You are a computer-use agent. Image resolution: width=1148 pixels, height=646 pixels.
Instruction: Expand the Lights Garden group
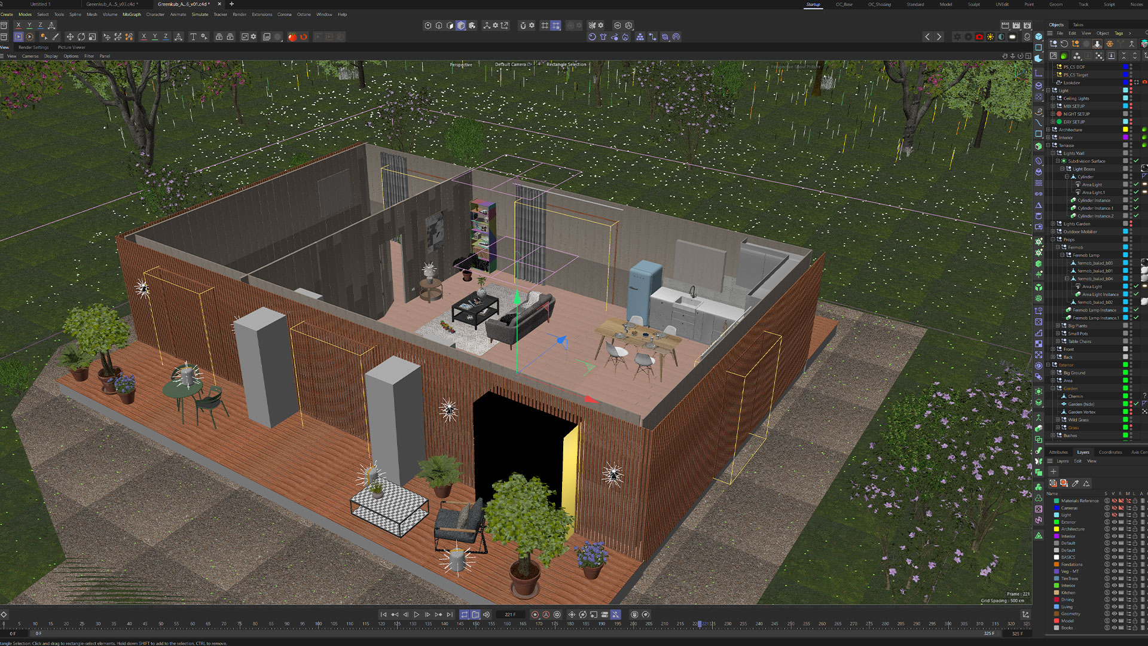pyautogui.click(x=1054, y=224)
